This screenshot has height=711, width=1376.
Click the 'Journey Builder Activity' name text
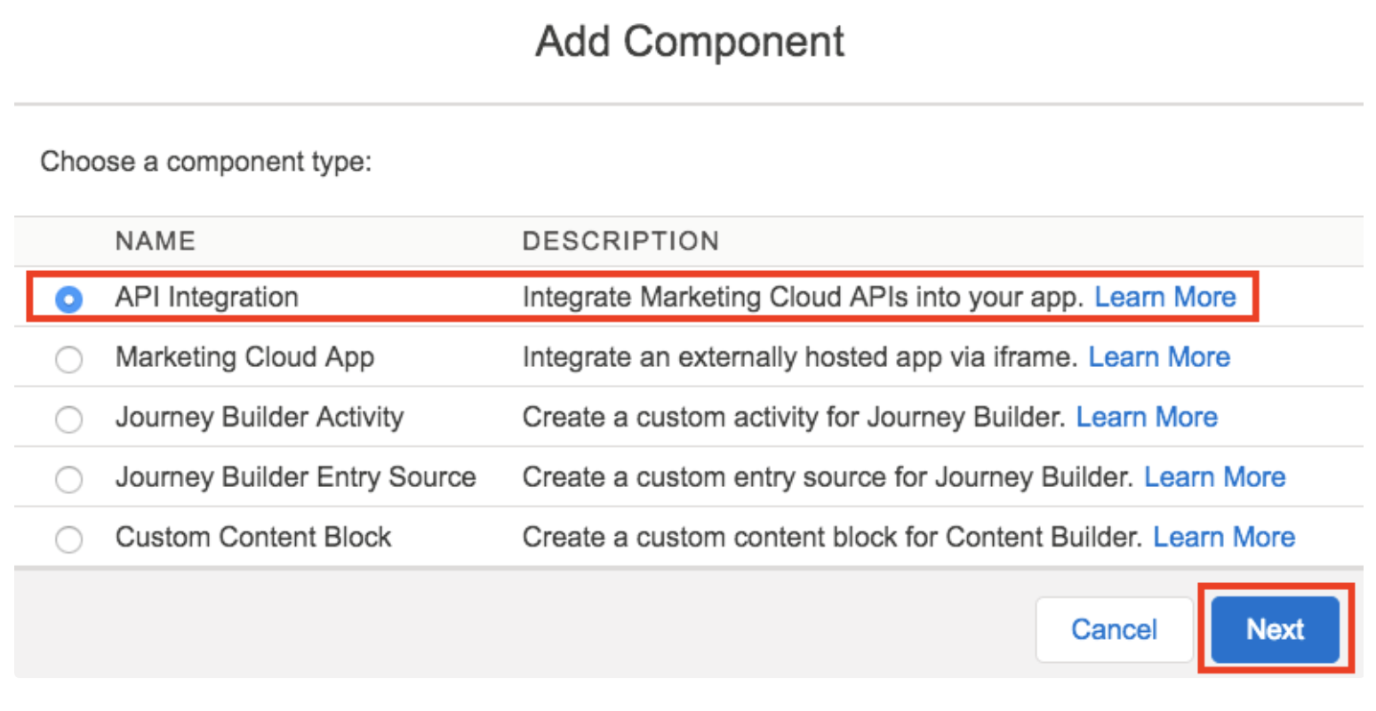(260, 417)
